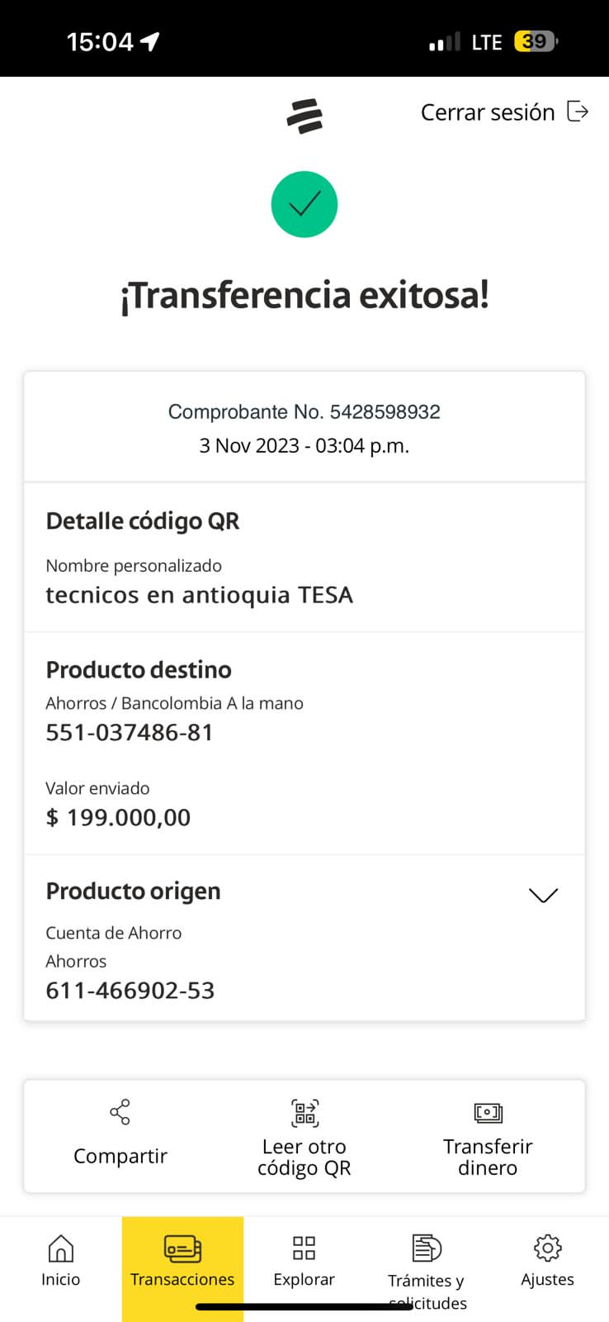This screenshot has width=609, height=1322.
Task: Go to the Inicio tab label
Action: [x=61, y=1279]
